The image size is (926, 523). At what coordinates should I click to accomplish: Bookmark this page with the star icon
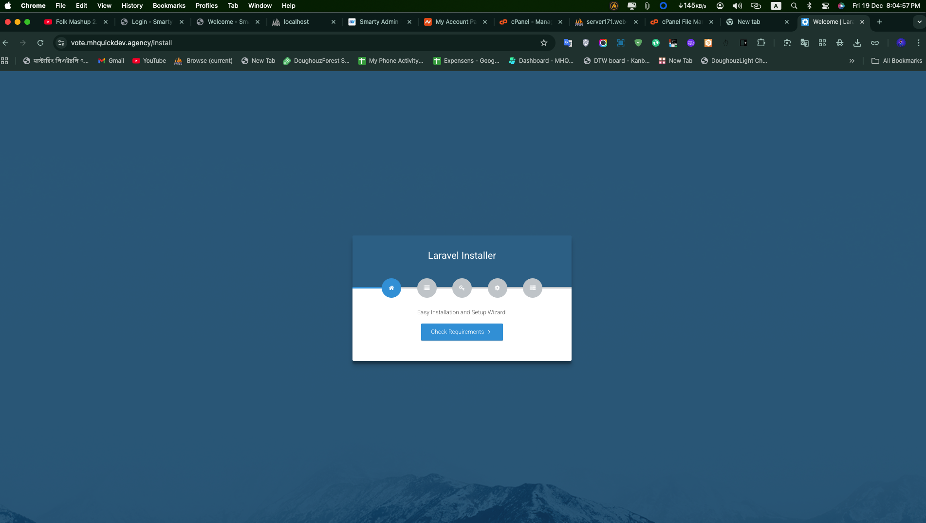[x=544, y=43]
